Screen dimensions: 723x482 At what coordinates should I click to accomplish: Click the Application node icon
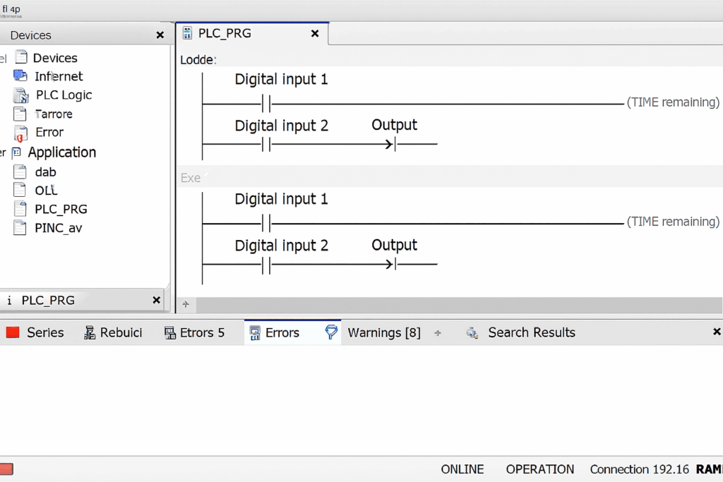click(17, 152)
